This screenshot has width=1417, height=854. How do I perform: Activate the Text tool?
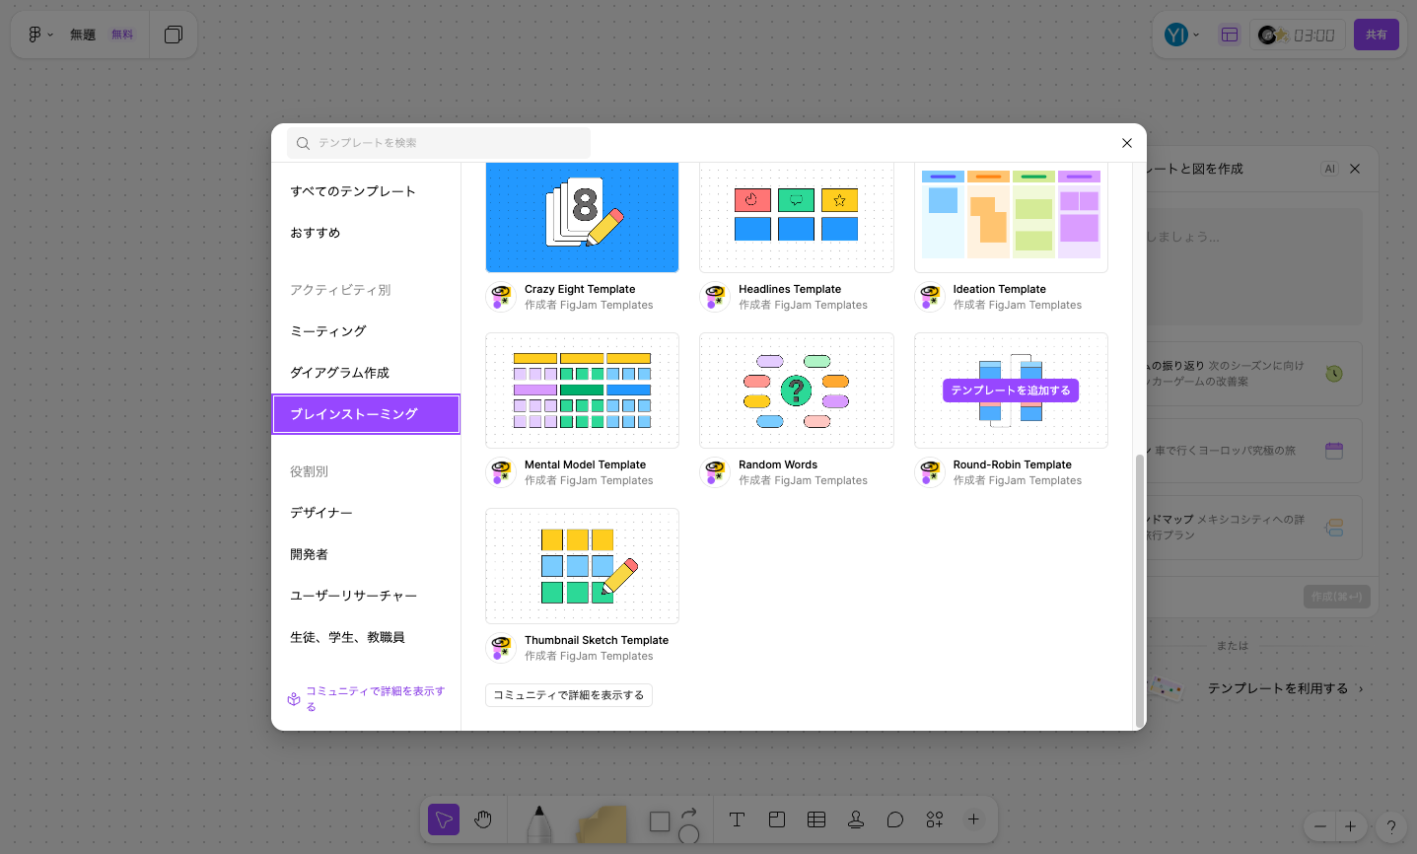(x=737, y=819)
